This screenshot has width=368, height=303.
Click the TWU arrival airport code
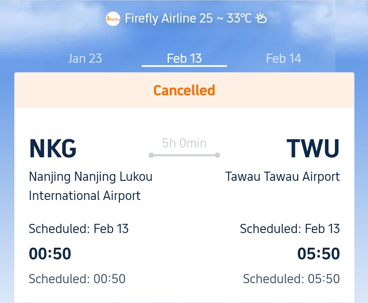(x=313, y=149)
